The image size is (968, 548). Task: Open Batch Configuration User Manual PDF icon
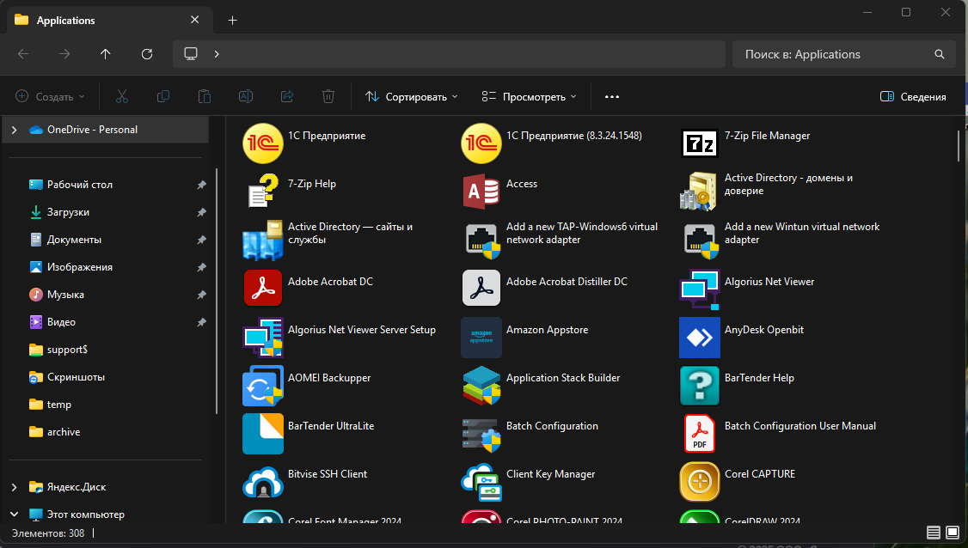coord(700,433)
